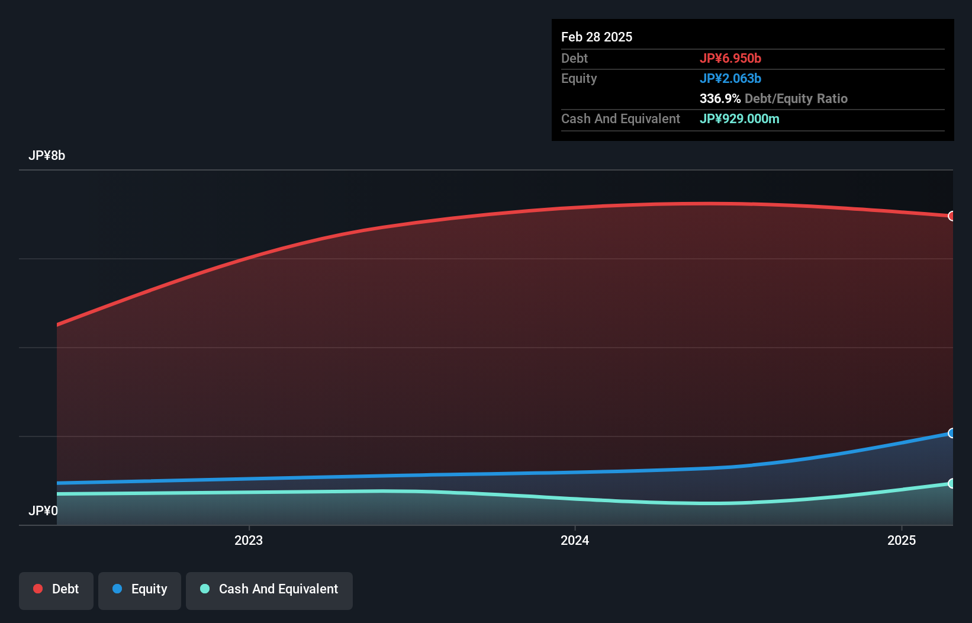This screenshot has width=972, height=623.
Task: Select the 2025 axis label
Action: [901, 540]
